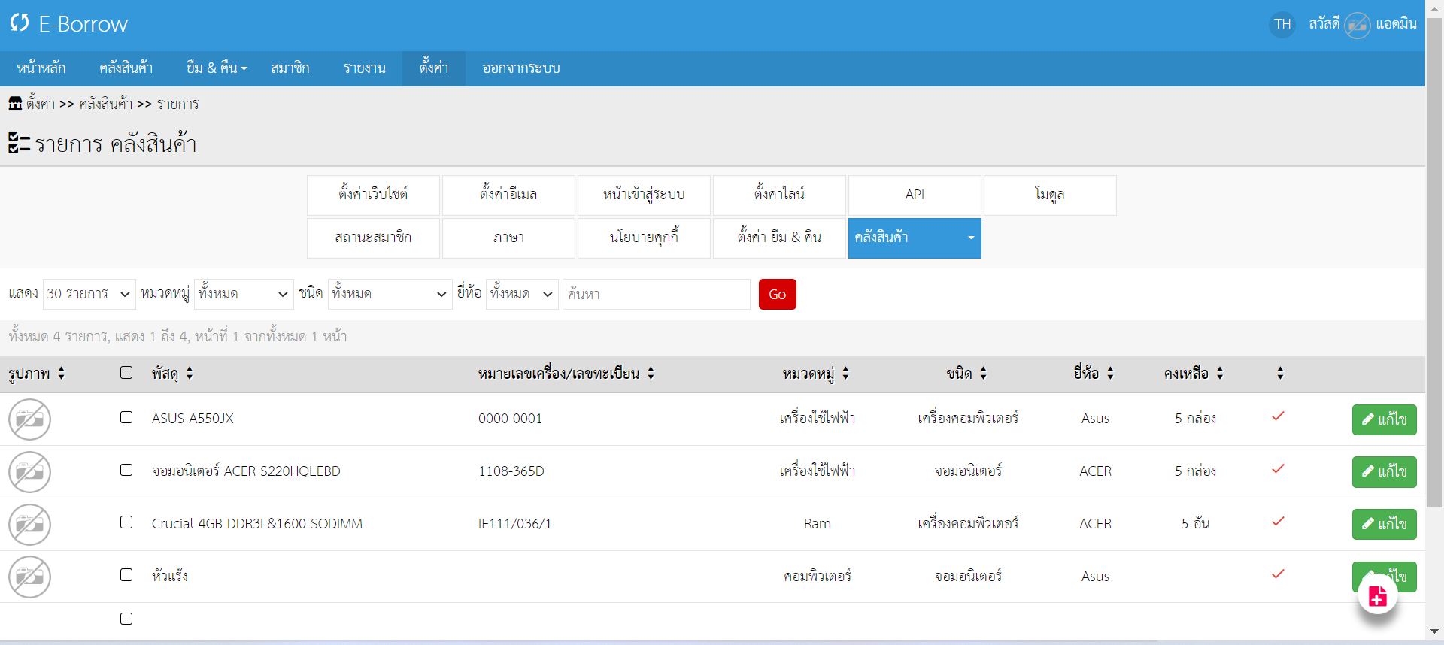Open สถานะสมาชิก tab

click(x=373, y=238)
